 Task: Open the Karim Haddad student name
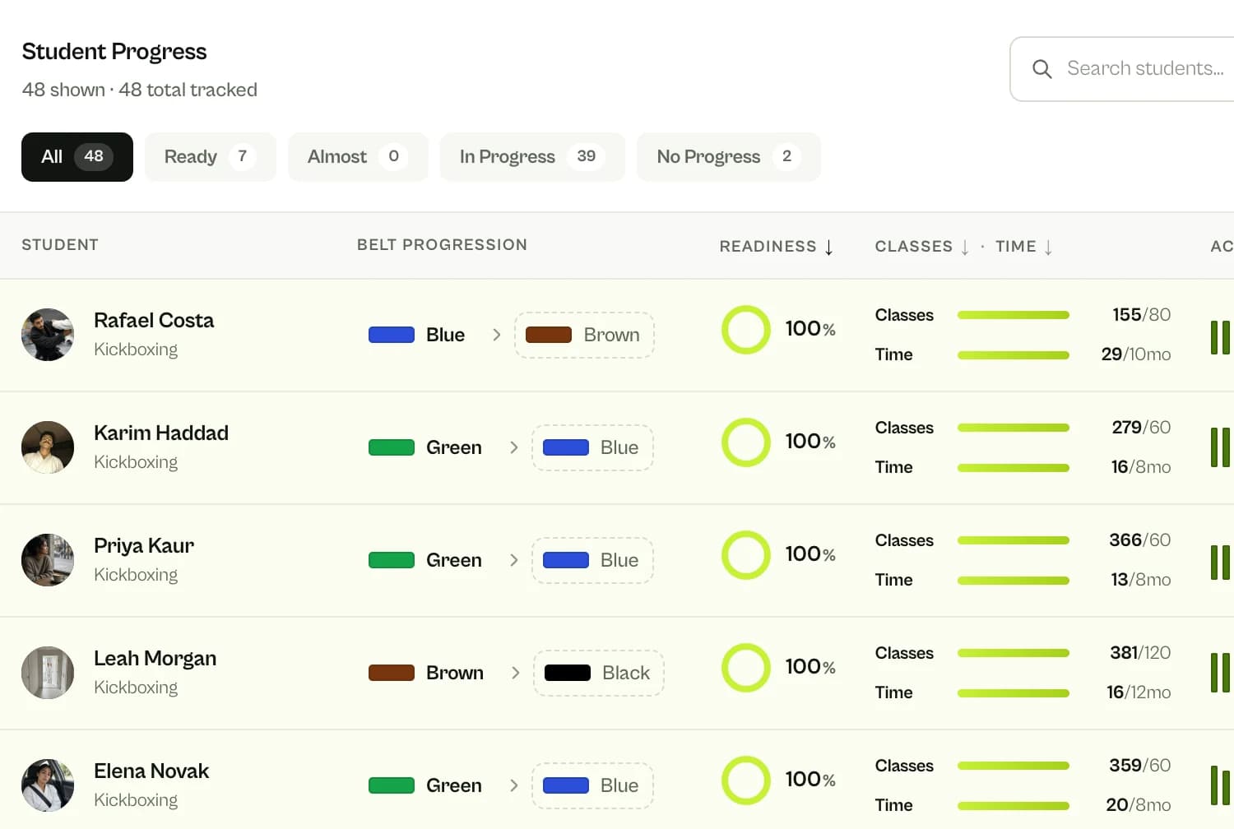pyautogui.click(x=161, y=433)
